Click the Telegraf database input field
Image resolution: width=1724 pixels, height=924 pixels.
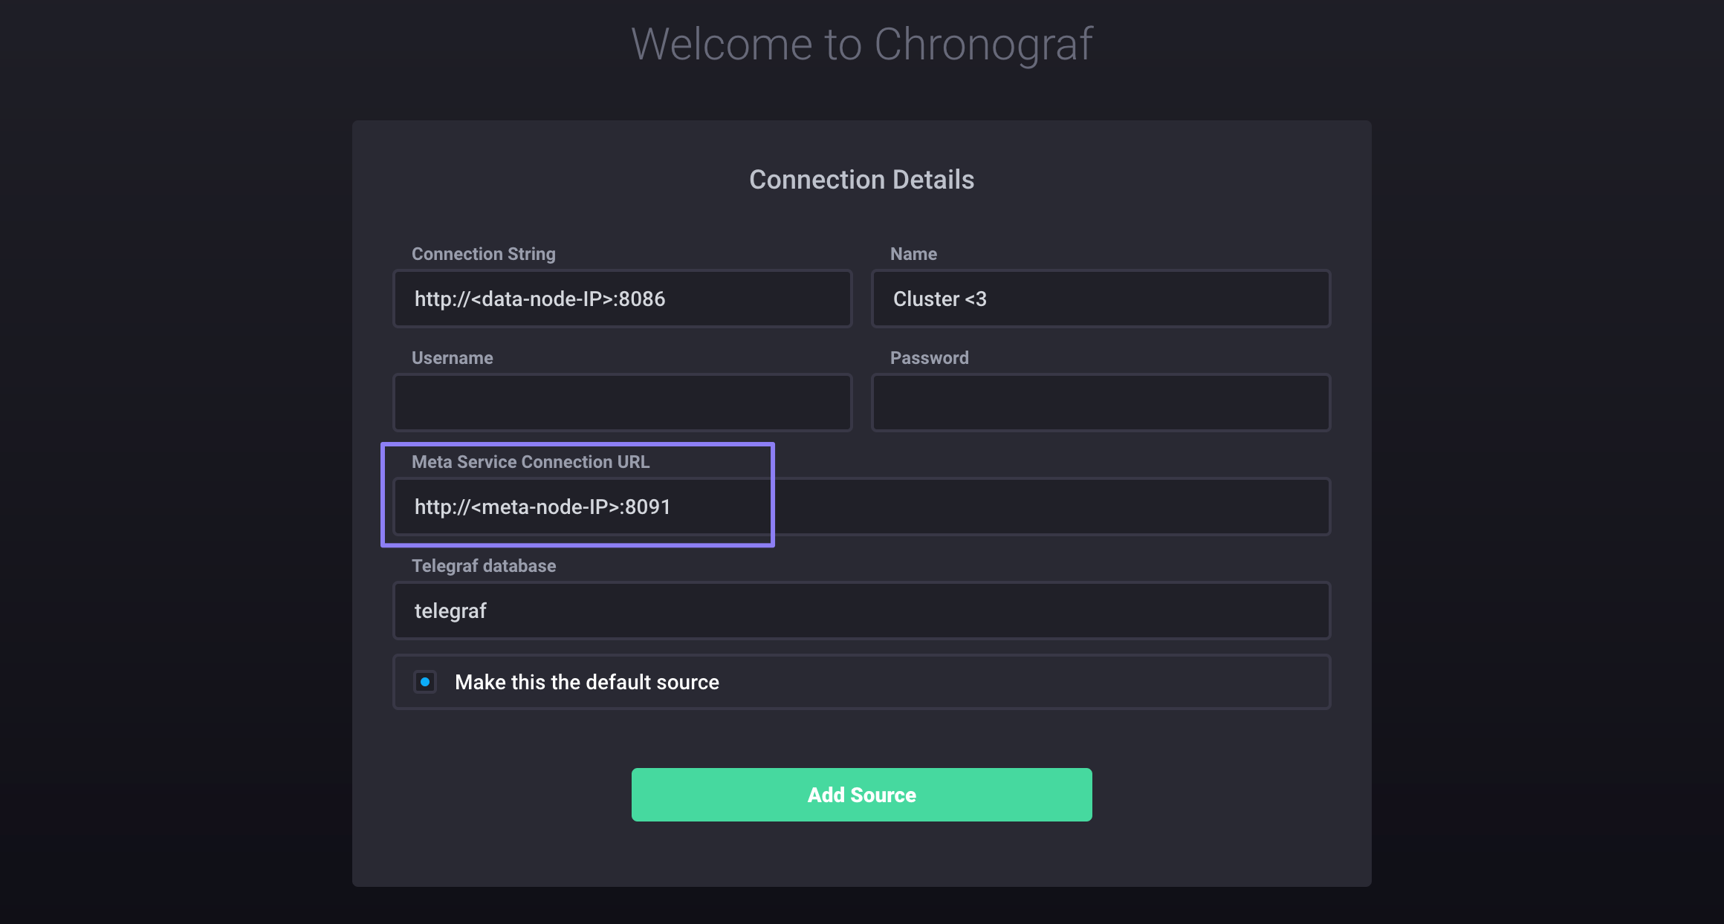[x=861, y=611]
